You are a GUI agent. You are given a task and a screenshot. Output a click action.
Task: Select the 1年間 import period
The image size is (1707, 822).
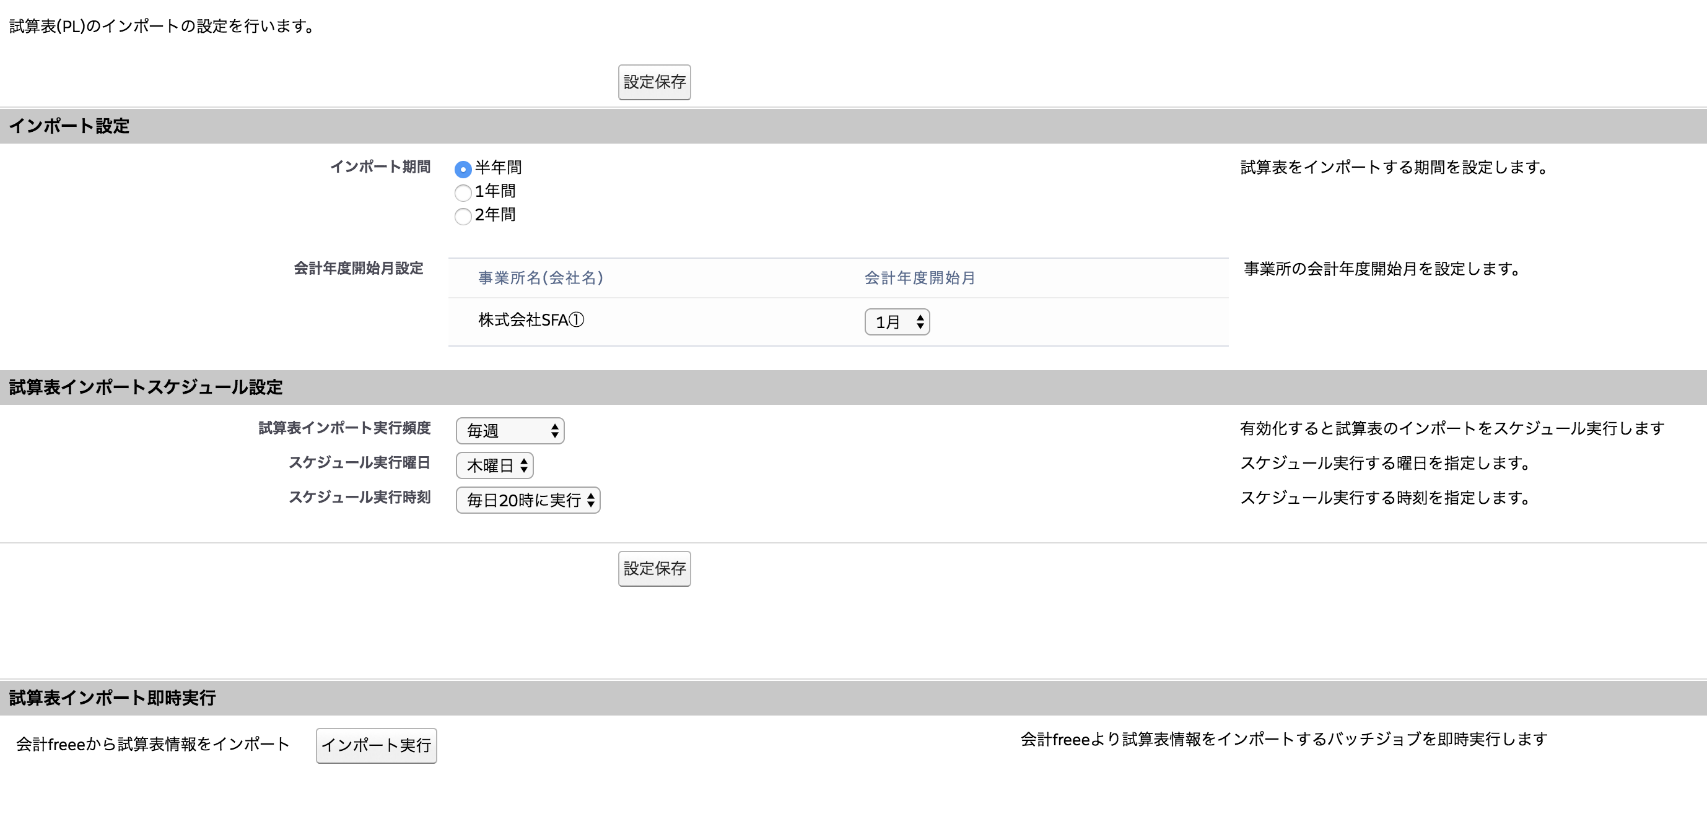point(463,193)
